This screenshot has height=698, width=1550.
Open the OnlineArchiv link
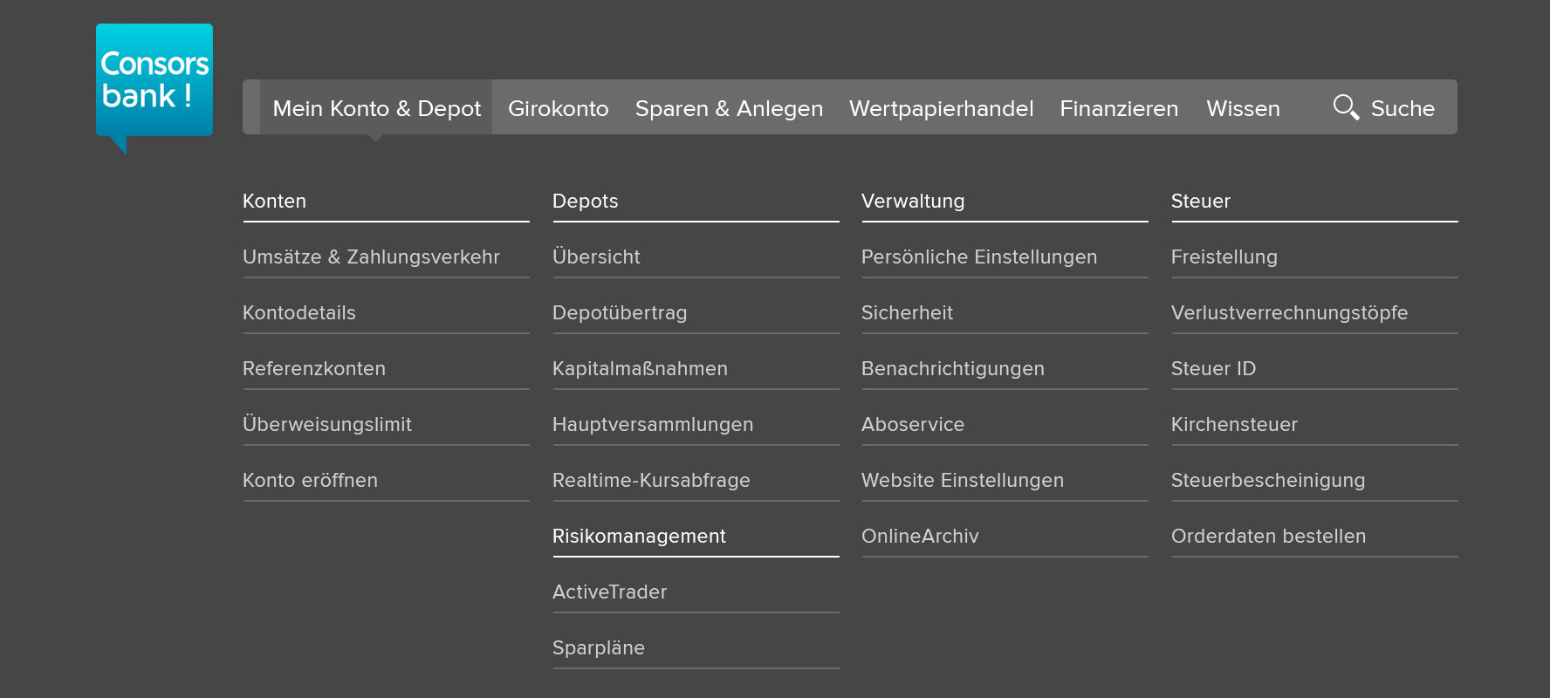point(920,537)
